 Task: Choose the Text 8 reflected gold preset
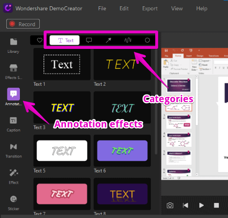(122, 194)
